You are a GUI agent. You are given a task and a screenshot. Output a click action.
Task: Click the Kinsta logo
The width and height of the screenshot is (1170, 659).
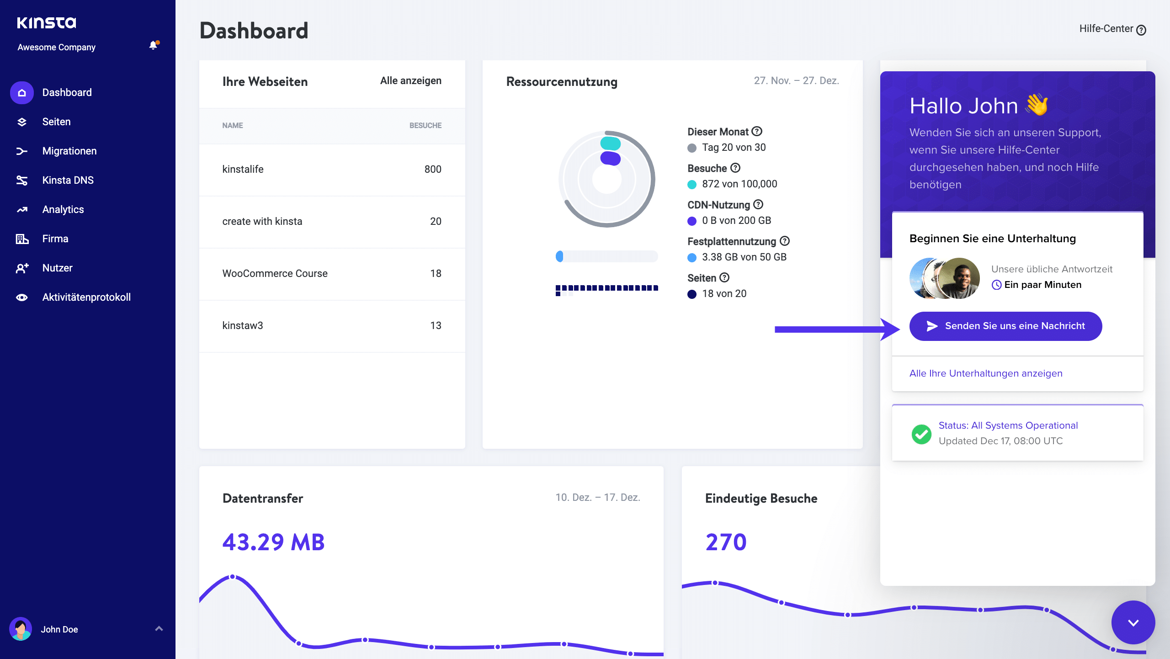coord(46,22)
